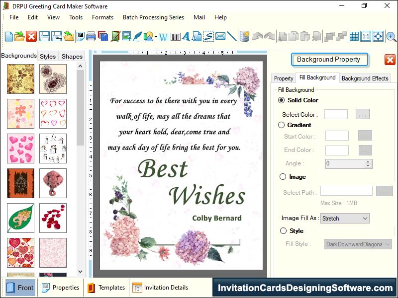Open the Email envelope icon
The height and width of the screenshot is (298, 398).
click(x=220, y=36)
